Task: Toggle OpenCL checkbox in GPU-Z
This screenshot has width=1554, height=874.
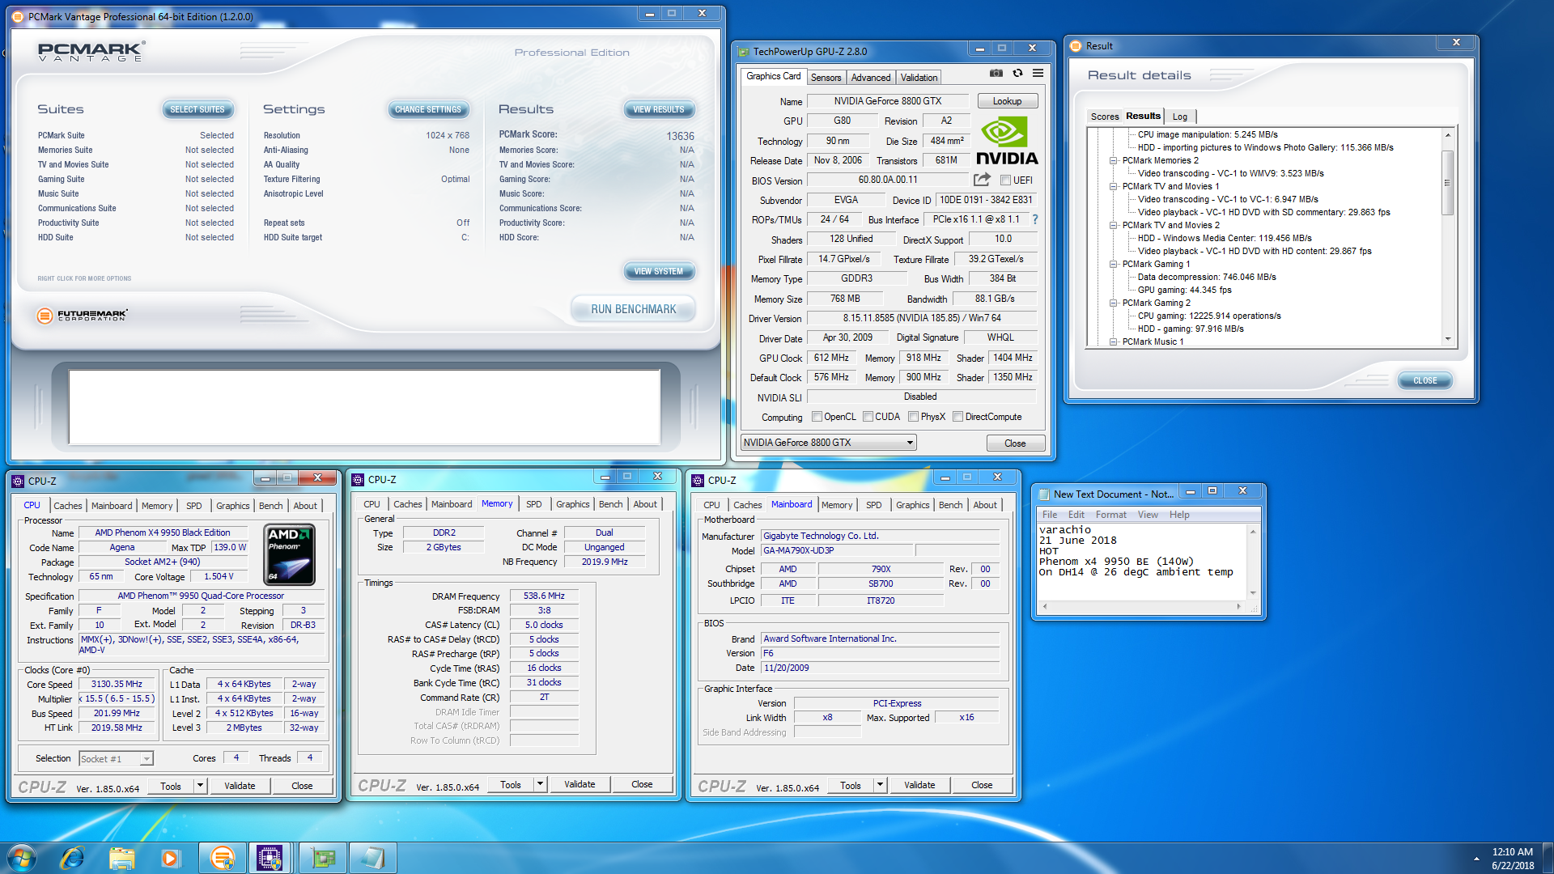Action: (x=817, y=417)
